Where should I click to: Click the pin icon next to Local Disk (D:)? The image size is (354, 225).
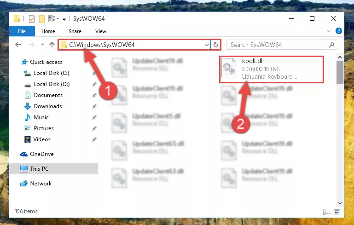(x=94, y=84)
